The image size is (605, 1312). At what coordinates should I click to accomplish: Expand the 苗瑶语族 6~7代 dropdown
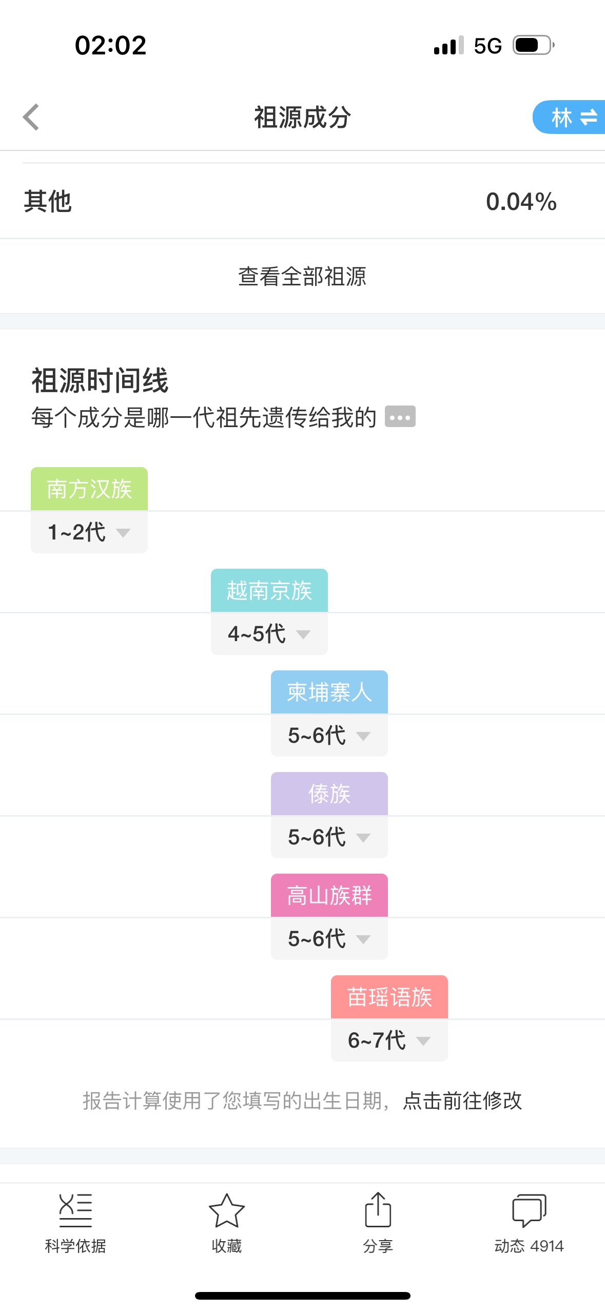click(x=389, y=1040)
